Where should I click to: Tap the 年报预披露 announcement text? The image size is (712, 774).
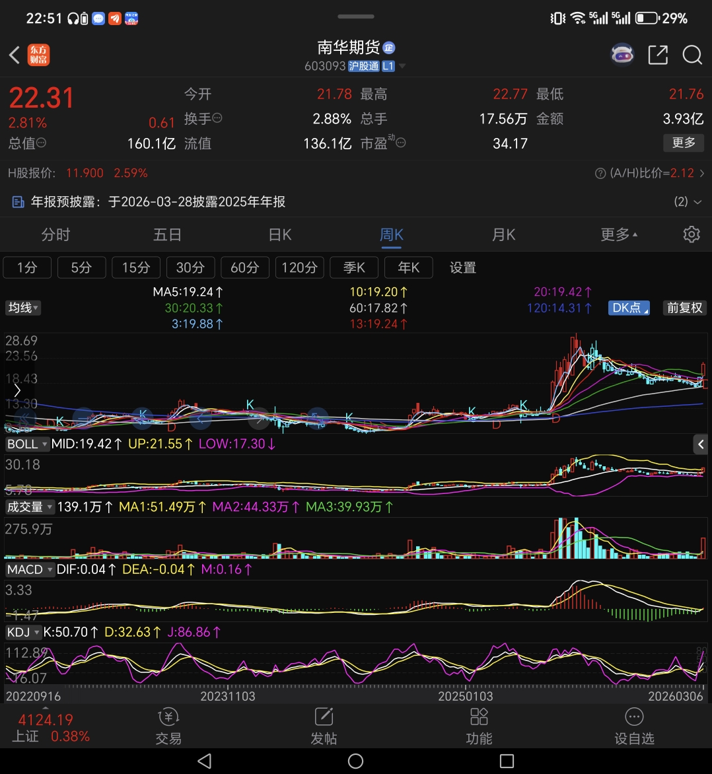coord(158,202)
